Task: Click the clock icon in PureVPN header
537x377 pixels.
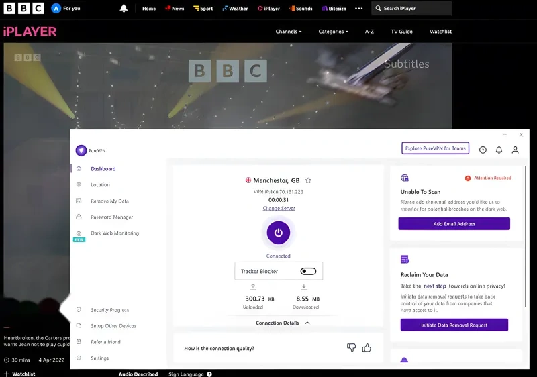Action: [483, 150]
